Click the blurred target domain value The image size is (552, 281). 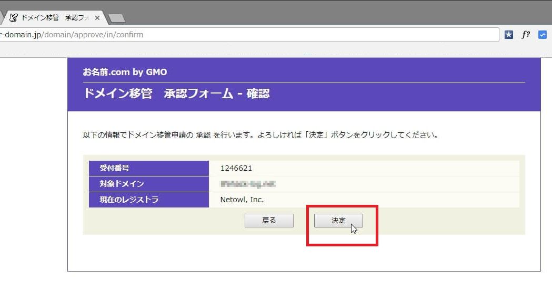248,184
